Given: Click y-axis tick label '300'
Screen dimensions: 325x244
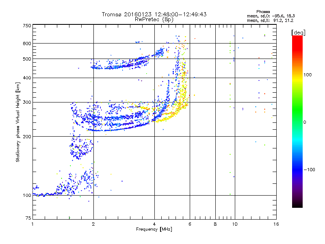Looking at the screenshot, I should (27, 102).
